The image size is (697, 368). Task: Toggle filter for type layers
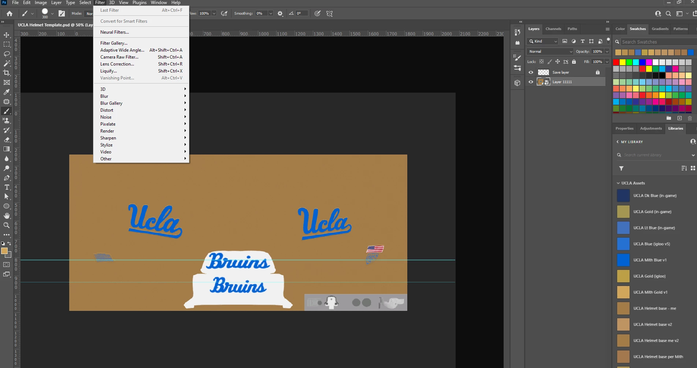click(582, 41)
